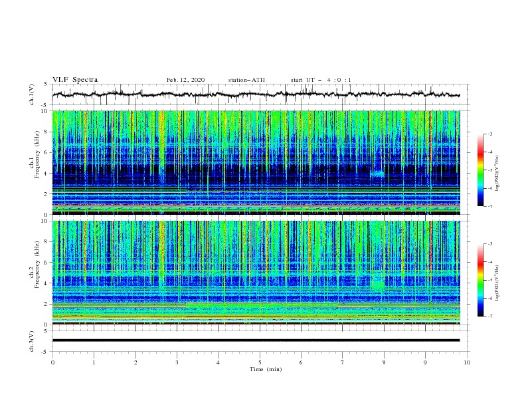The height and width of the screenshot is (407, 526).
Task: Click the ch.3 flat black voltage trace
Action: click(x=256, y=340)
